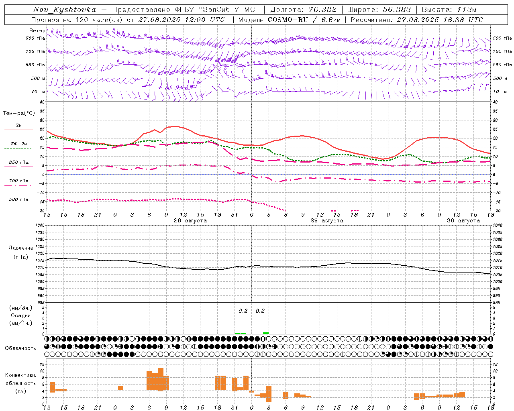Click the 30 августа date label
Screen dimensions: 514x411
click(x=463, y=221)
